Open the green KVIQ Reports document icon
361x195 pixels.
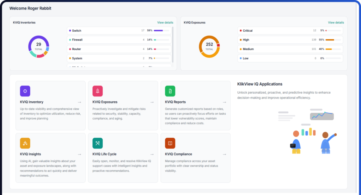pos(170,91)
